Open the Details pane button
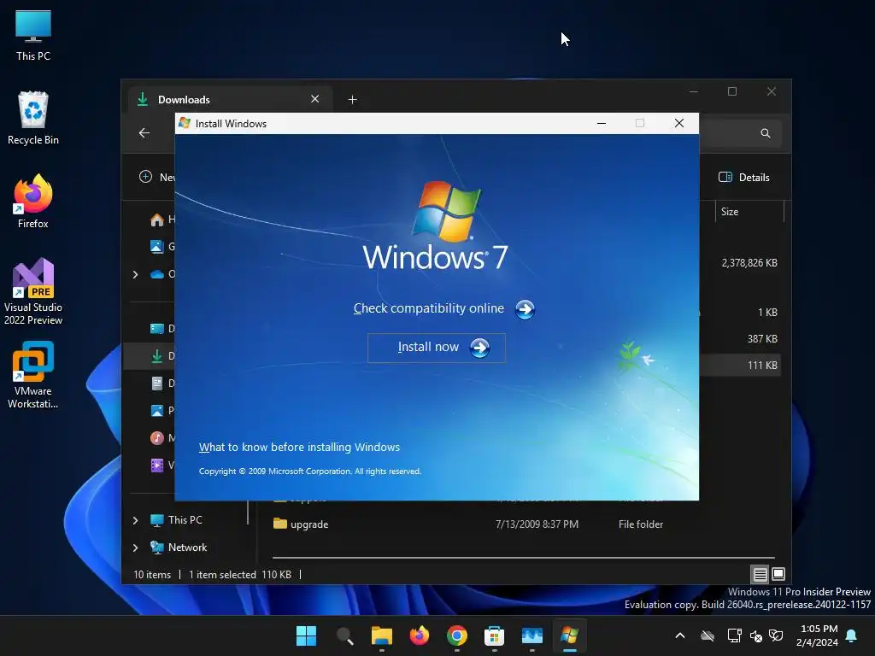Image resolution: width=875 pixels, height=656 pixels. tap(744, 178)
